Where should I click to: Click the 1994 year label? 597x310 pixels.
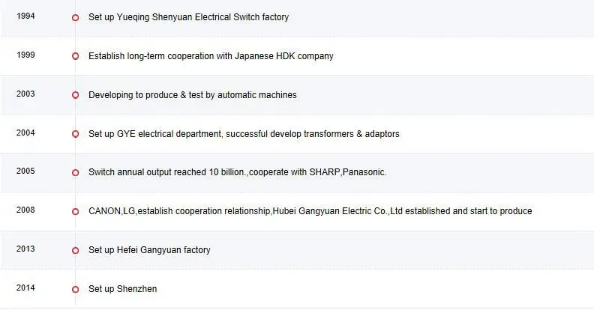(25, 16)
